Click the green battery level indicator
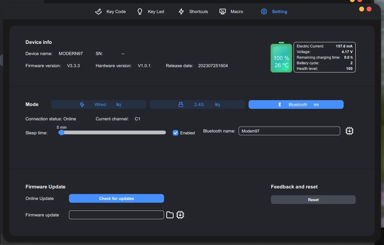 pyautogui.click(x=281, y=58)
